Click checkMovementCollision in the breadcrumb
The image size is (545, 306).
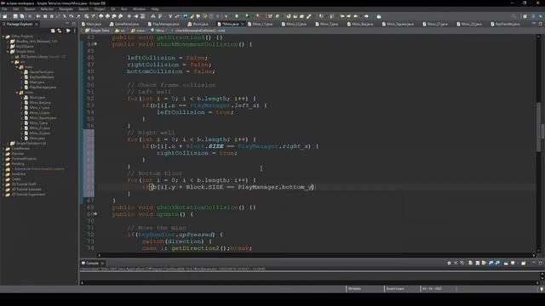pos(200,31)
